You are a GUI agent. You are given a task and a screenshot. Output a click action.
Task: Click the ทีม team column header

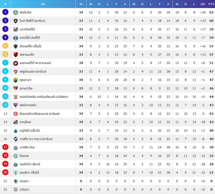pyautogui.click(x=43, y=4)
